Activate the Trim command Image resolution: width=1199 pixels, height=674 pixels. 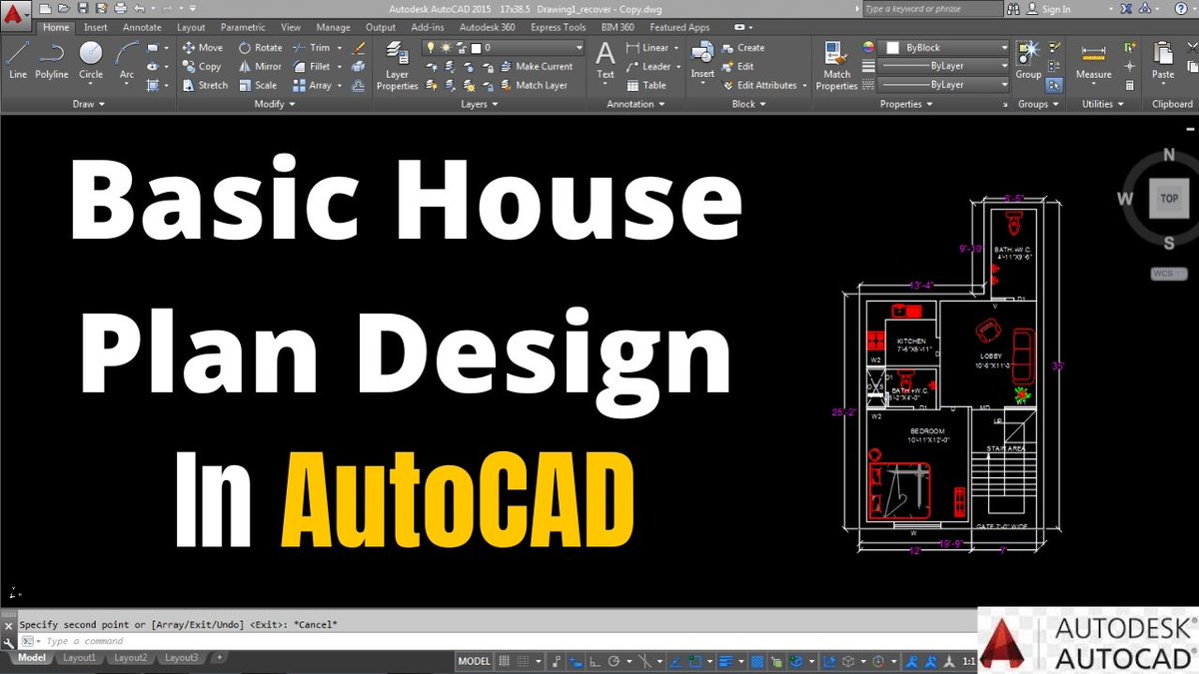click(x=313, y=47)
